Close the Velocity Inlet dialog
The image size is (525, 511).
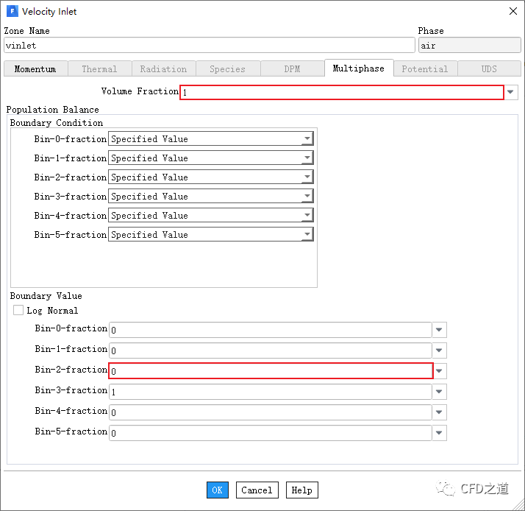tap(512, 11)
